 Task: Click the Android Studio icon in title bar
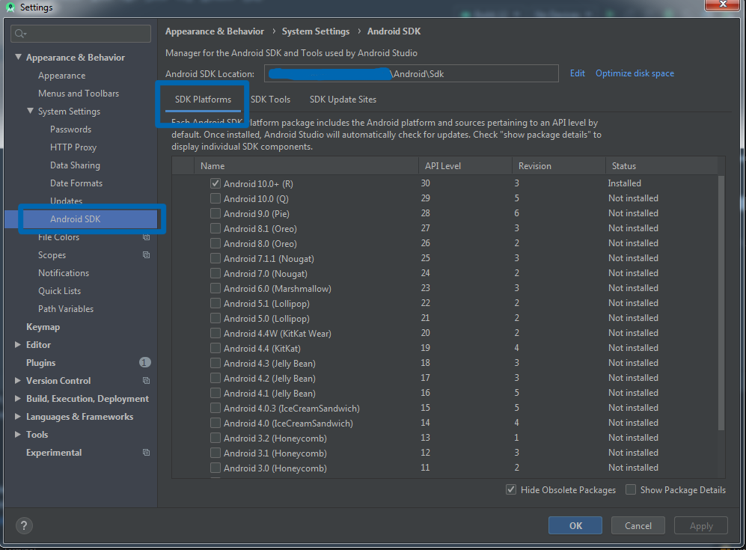coord(10,7)
